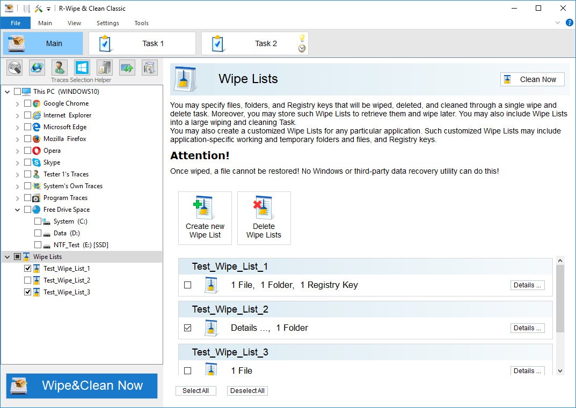The height and width of the screenshot is (408, 576).
Task: Click the wipe lists vertical scrollbar down arrow
Action: tap(560, 370)
